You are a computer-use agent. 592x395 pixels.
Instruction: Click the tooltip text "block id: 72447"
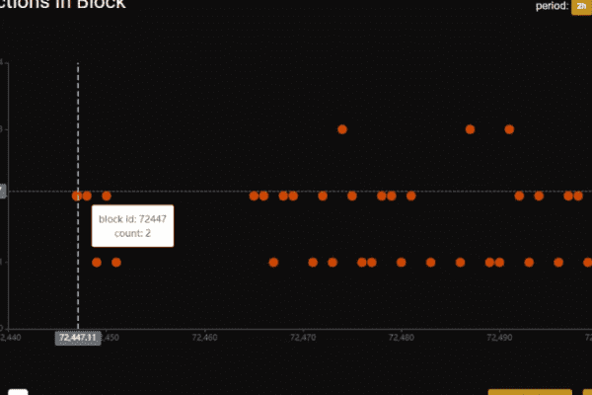(132, 219)
